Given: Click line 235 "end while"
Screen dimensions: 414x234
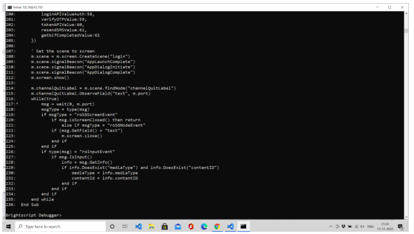Looking at the screenshot, I should [43, 199].
